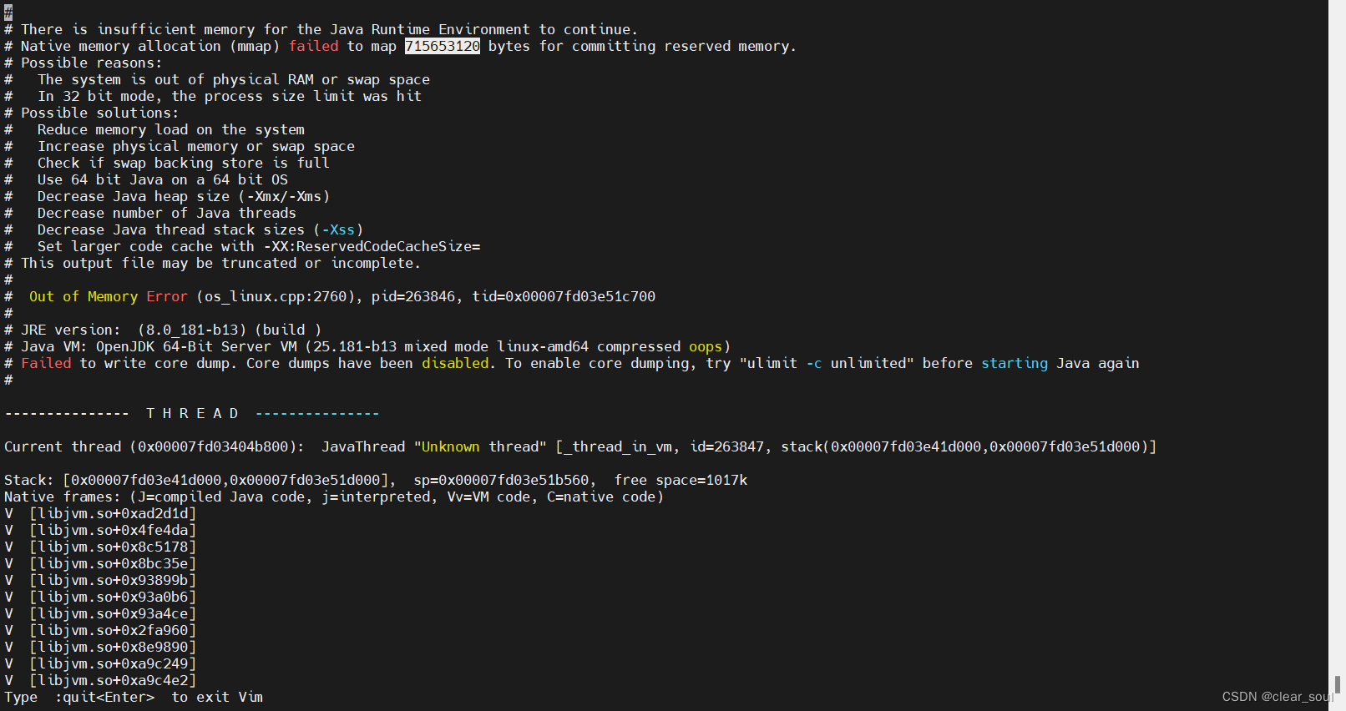
Task: Click frame line libjvm.so+0x8bc35e
Action: click(100, 563)
